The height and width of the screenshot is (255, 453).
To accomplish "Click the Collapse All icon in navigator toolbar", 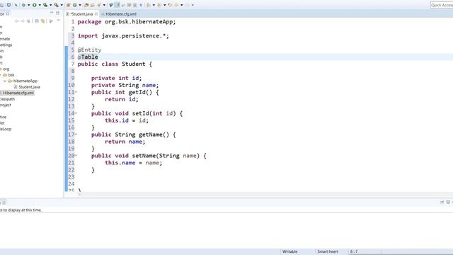I will pyautogui.click(x=37, y=21).
